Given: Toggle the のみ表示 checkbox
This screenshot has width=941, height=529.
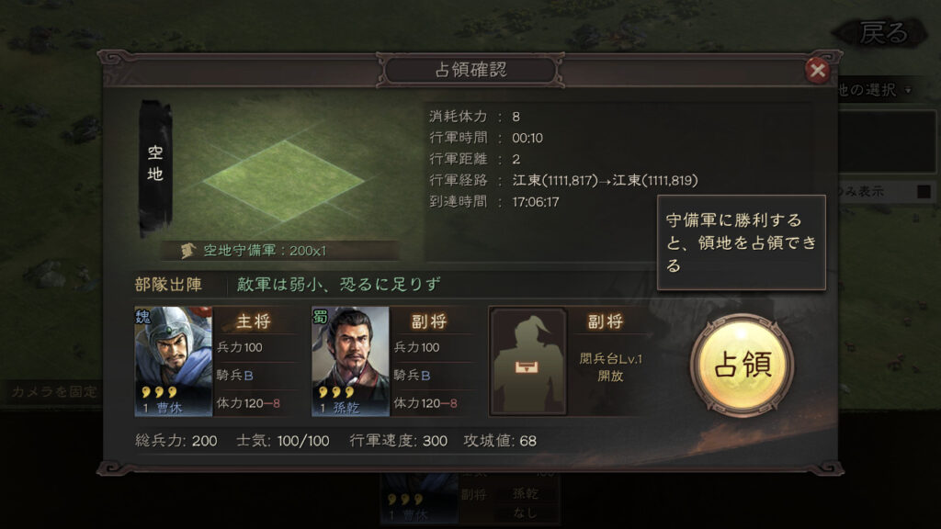Looking at the screenshot, I should (924, 191).
